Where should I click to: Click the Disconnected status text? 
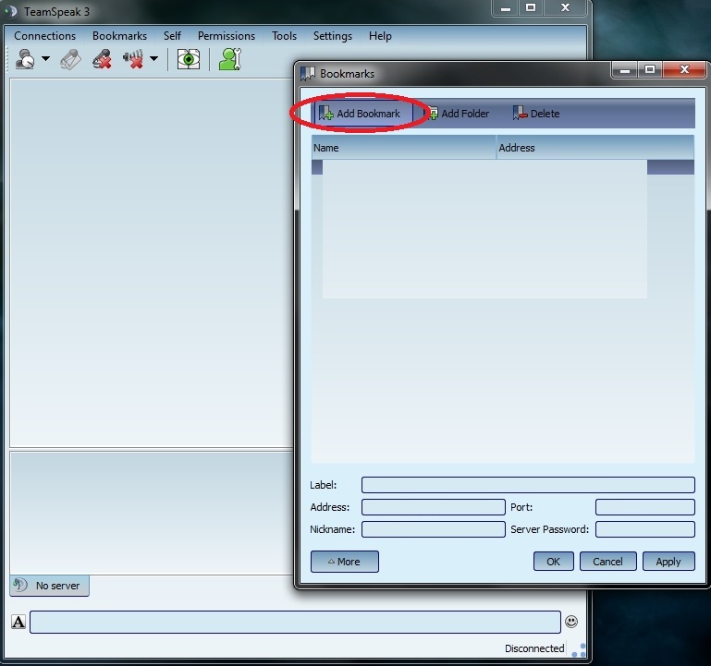[x=534, y=648]
